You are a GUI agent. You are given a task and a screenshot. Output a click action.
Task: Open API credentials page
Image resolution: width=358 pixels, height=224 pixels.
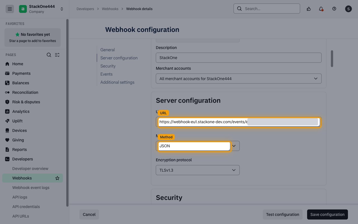[x=26, y=207]
